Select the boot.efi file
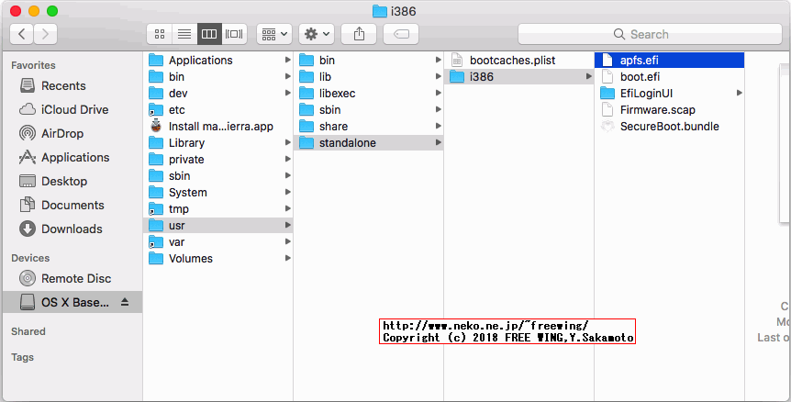Image resolution: width=791 pixels, height=402 pixels. [x=669, y=77]
